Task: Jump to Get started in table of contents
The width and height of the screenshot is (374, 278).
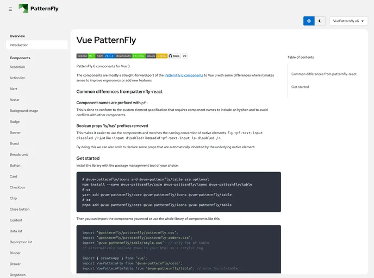Action: pyautogui.click(x=300, y=87)
